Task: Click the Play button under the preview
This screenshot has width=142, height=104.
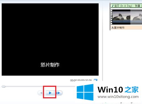Action: coord(50,93)
